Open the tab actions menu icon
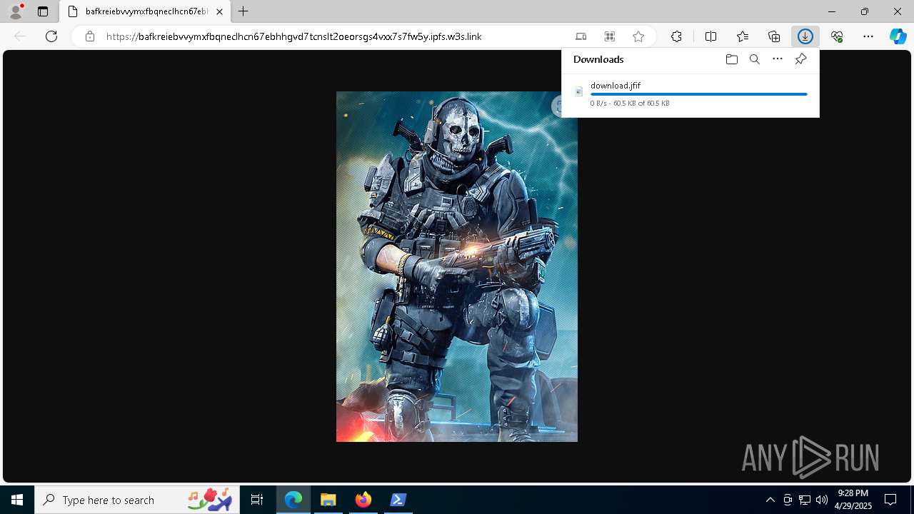The image size is (914, 514). (x=43, y=11)
